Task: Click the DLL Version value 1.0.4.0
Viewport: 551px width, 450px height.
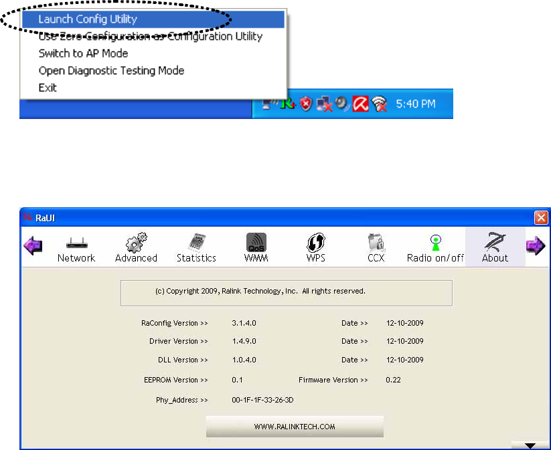Action: pyautogui.click(x=244, y=360)
